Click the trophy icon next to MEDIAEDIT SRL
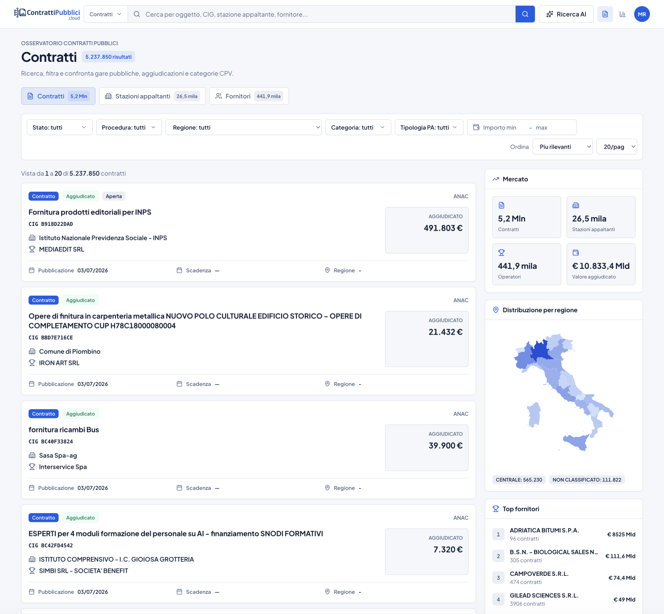This screenshot has width=664, height=614. coord(32,249)
